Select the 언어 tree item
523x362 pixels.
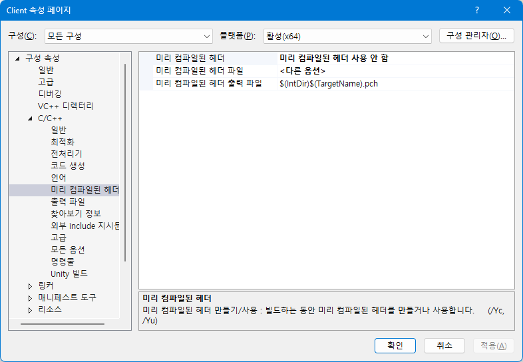pyautogui.click(x=59, y=178)
